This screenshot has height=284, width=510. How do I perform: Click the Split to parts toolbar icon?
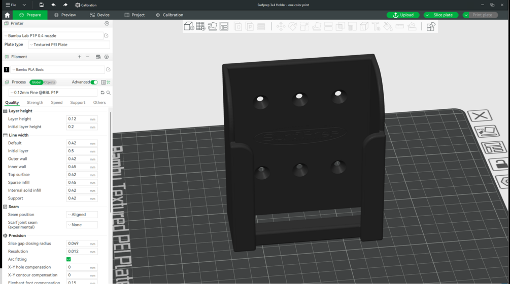[250, 26]
